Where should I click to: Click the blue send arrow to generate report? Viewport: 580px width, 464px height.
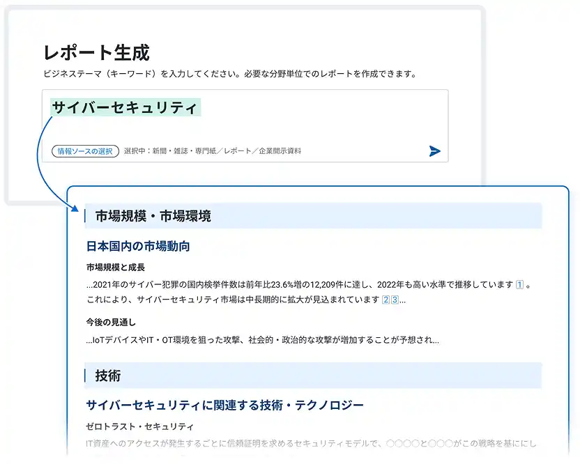(434, 150)
